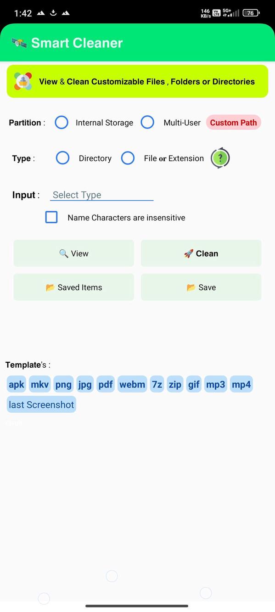
Task: Pick the apk template chip
Action: click(17, 384)
